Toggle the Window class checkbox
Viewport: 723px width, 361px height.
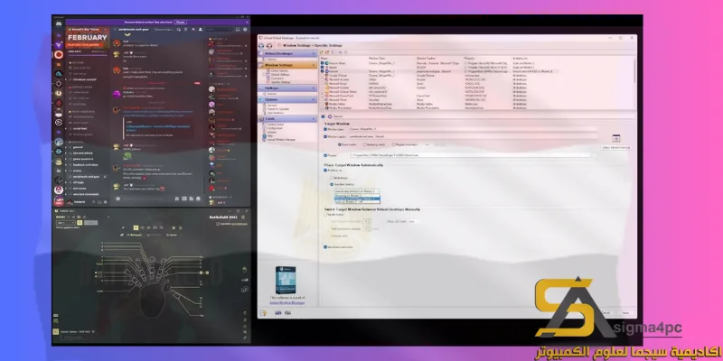325,129
